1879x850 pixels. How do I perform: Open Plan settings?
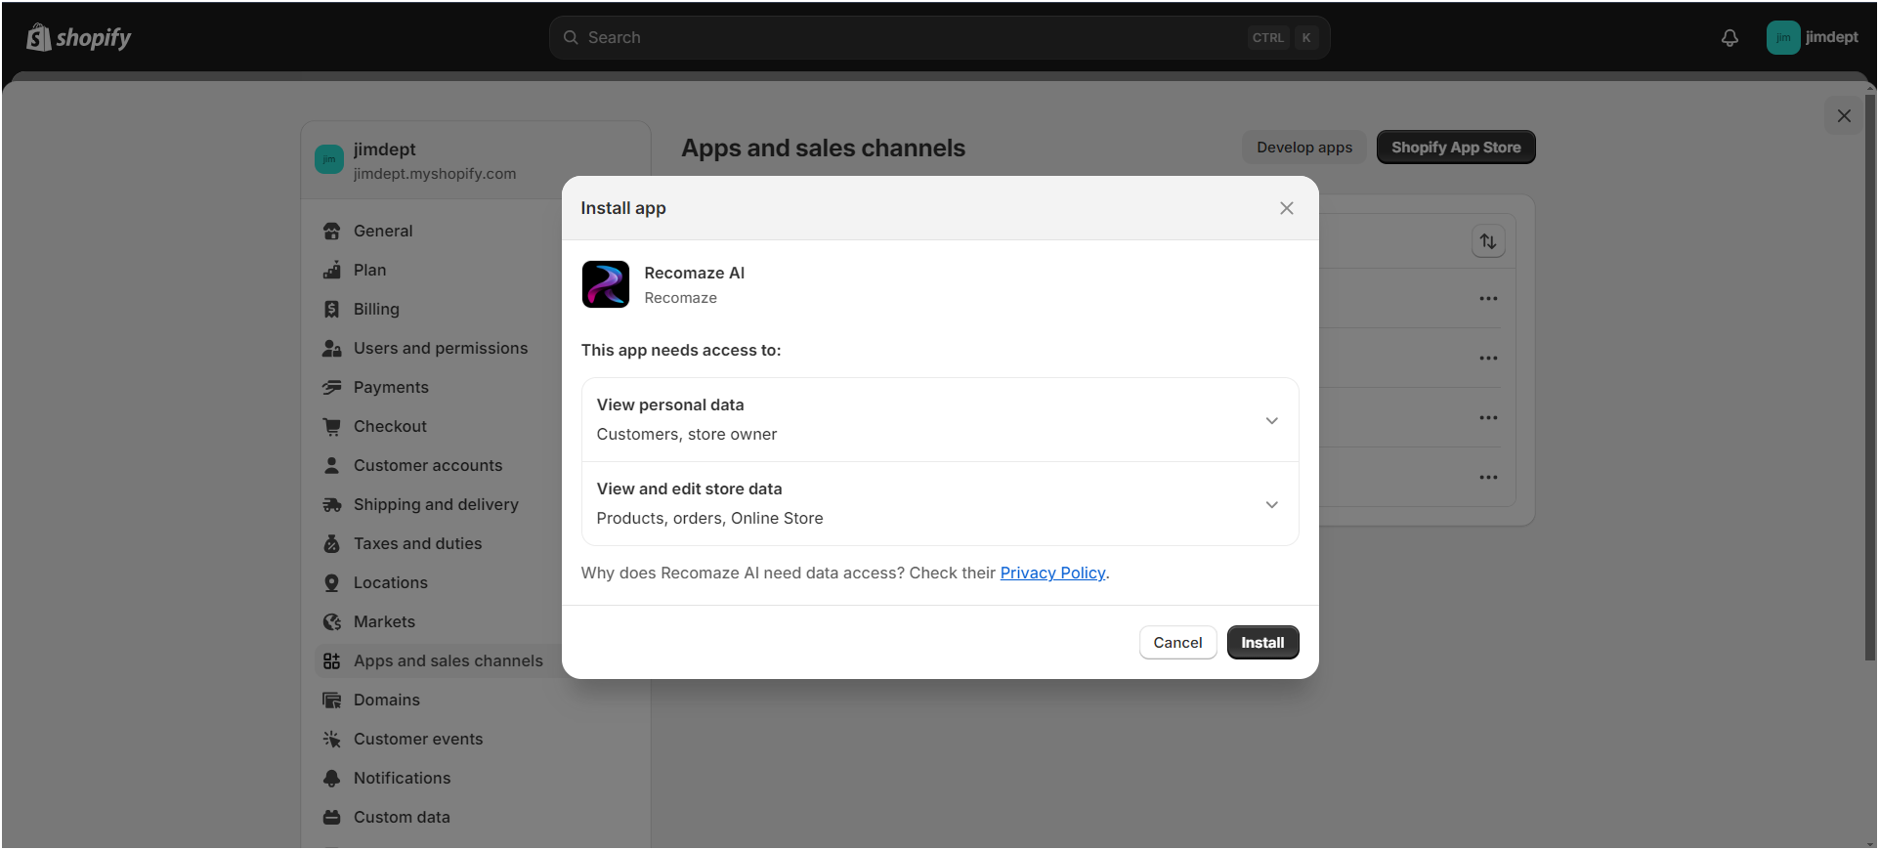369,270
